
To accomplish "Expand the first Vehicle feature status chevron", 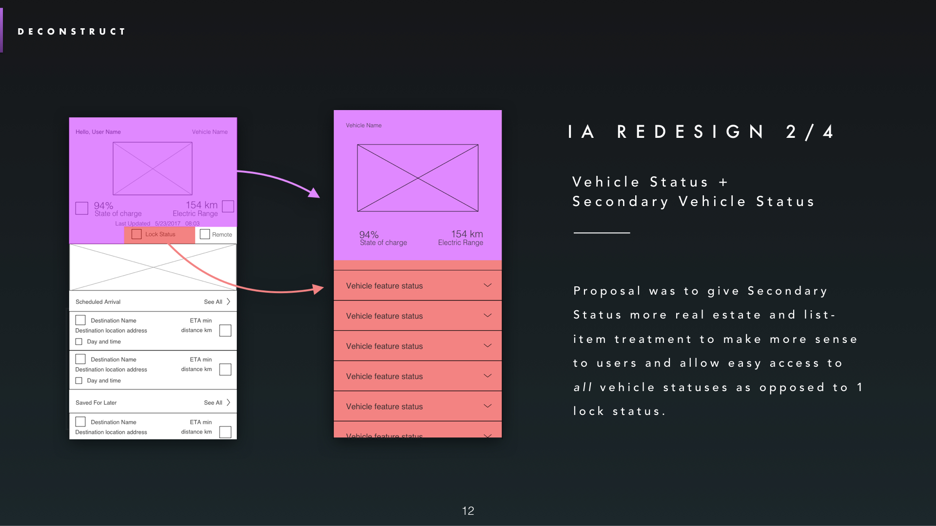I will [x=487, y=285].
